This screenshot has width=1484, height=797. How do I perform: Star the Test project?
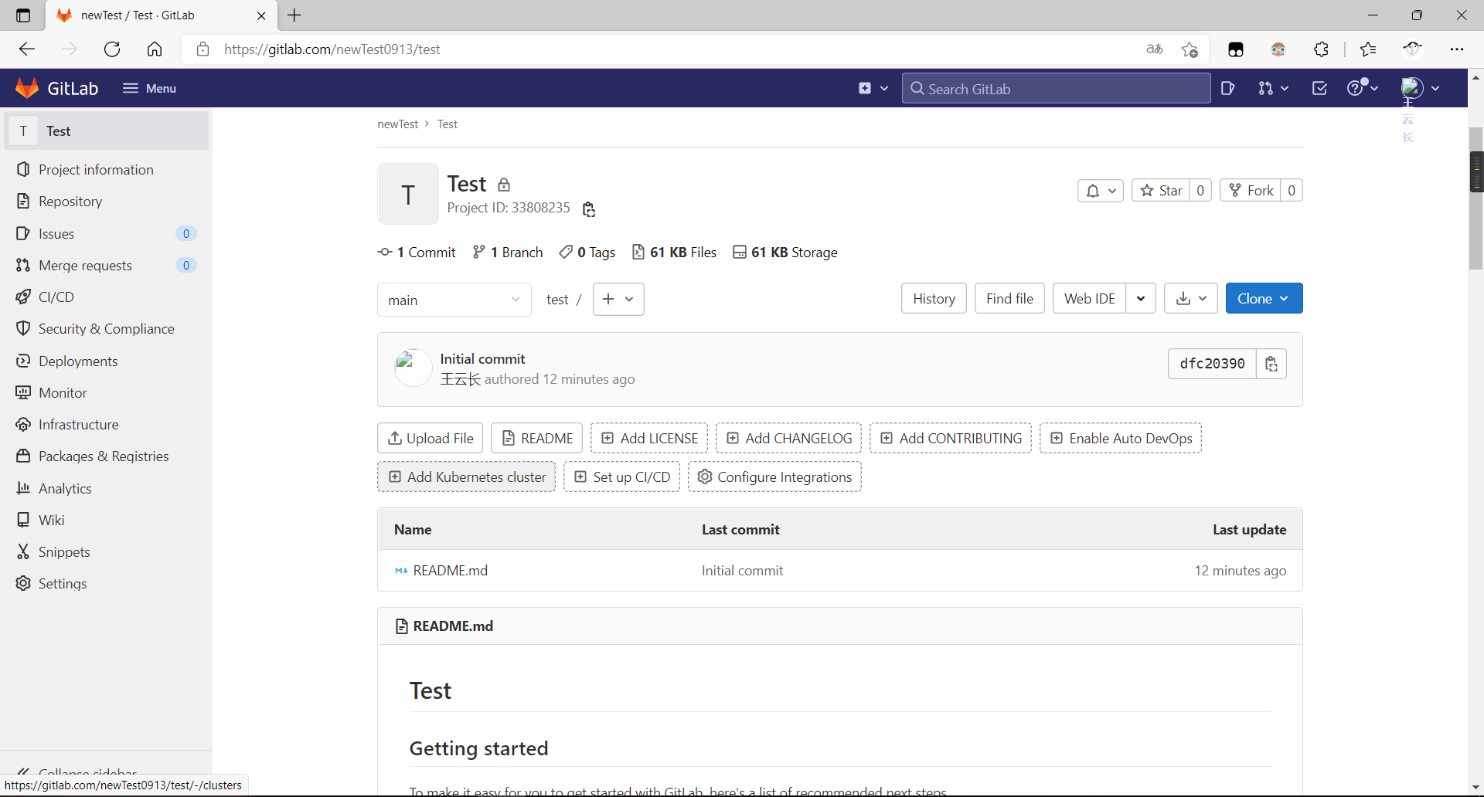(x=1161, y=191)
